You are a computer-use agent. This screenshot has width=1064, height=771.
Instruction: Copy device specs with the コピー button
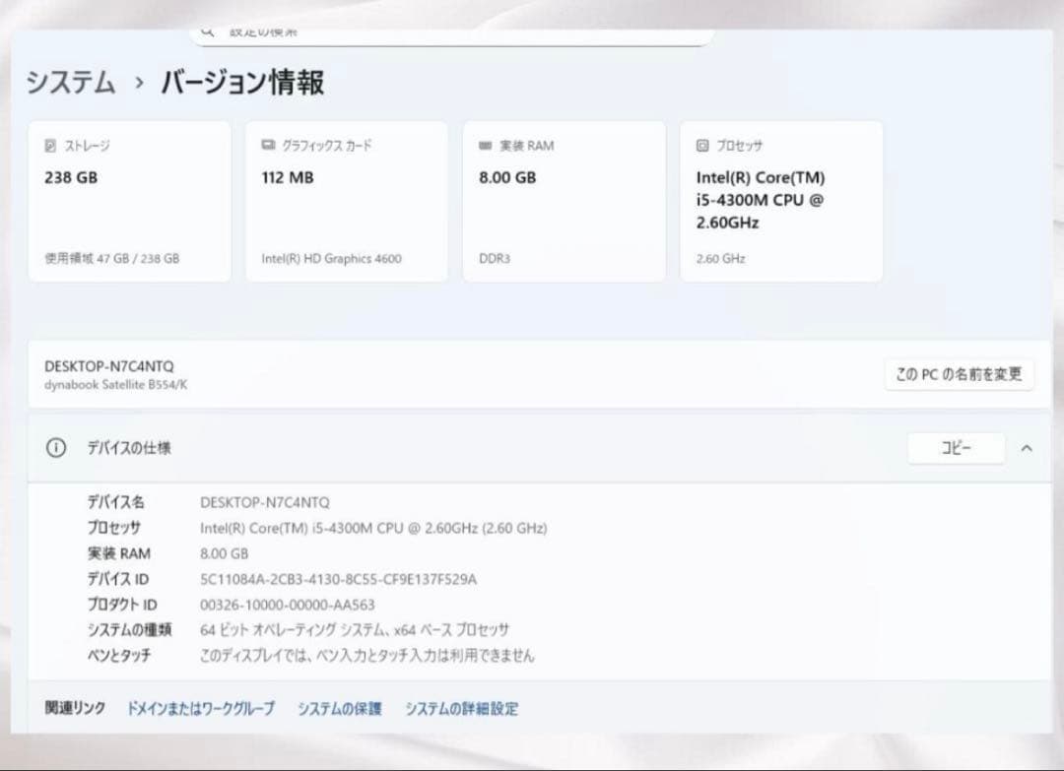pos(955,448)
